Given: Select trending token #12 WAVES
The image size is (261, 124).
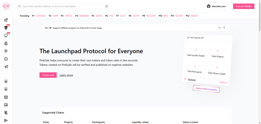Looking at the screenshot, I should tap(194, 16).
